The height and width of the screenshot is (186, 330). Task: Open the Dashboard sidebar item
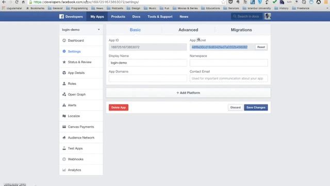point(81,40)
